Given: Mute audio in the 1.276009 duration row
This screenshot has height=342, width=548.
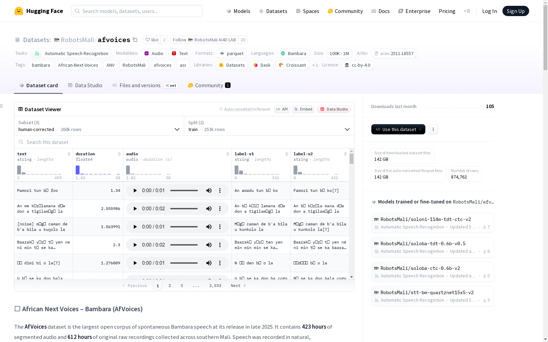Looking at the screenshot, I should pos(209,263).
